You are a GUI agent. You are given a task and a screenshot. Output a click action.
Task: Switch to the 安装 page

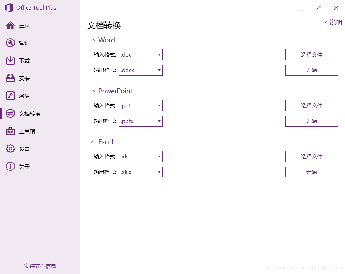24,78
